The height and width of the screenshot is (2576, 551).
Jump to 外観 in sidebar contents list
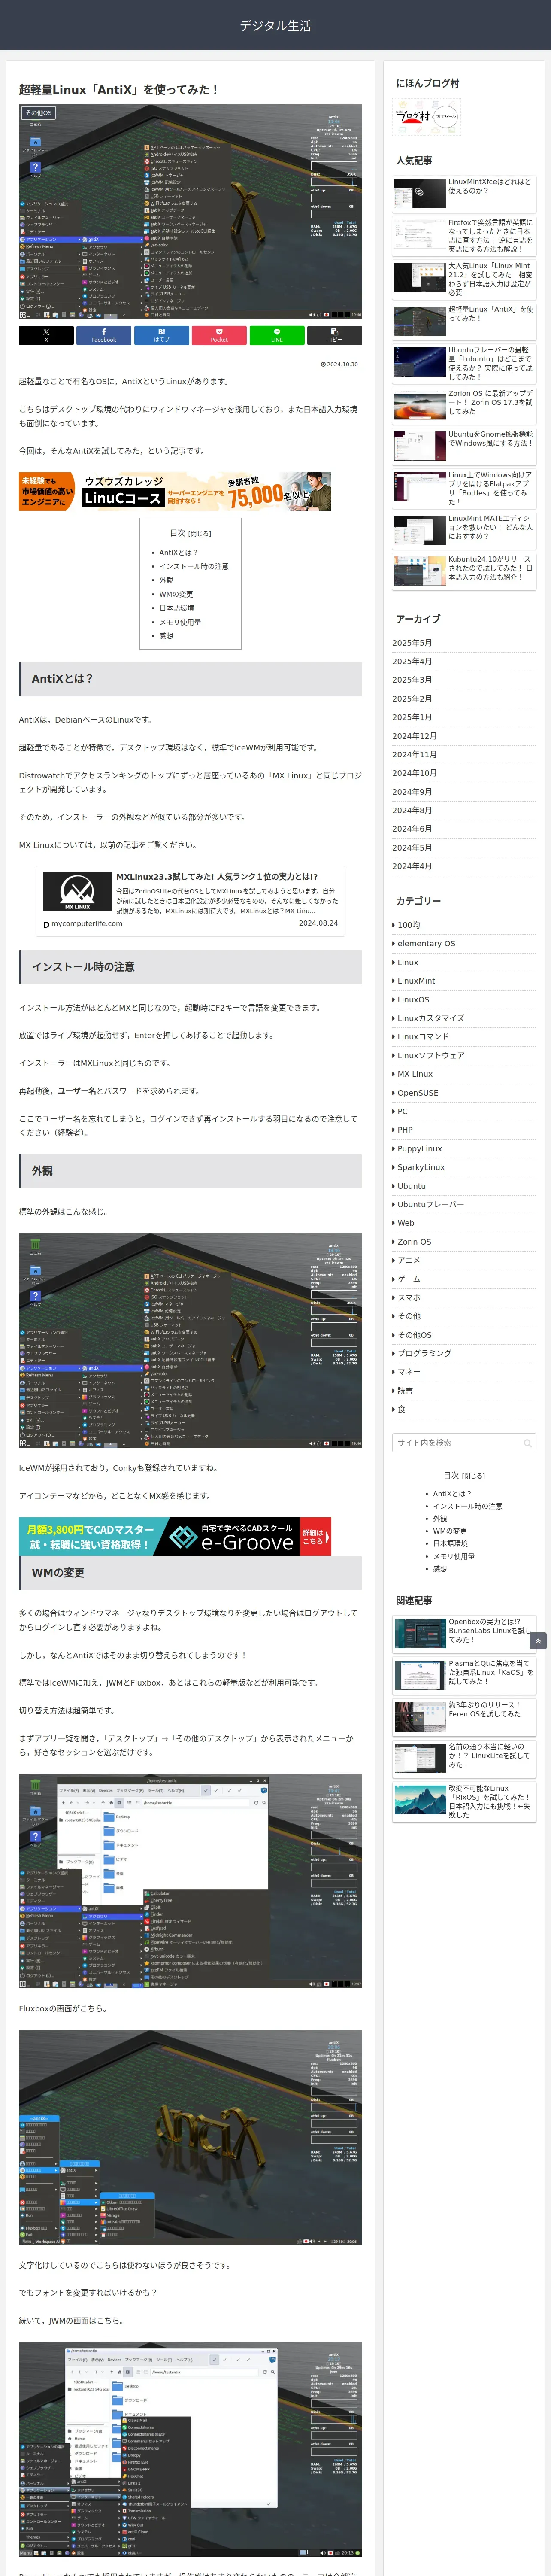pyautogui.click(x=440, y=1519)
